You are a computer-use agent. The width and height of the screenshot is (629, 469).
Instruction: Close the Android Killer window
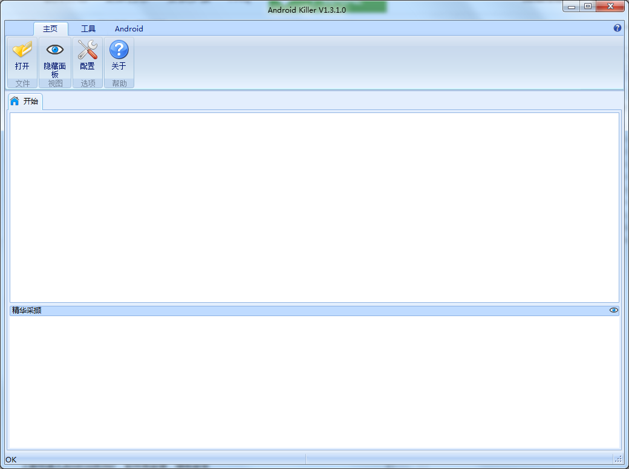tap(610, 7)
